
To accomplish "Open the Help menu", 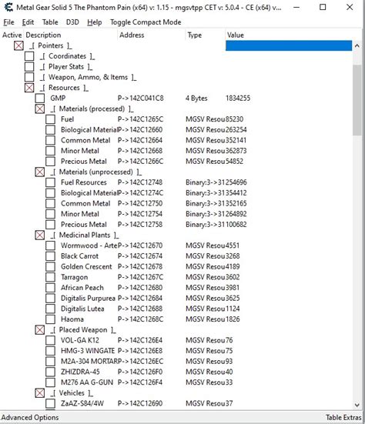I will (x=95, y=22).
